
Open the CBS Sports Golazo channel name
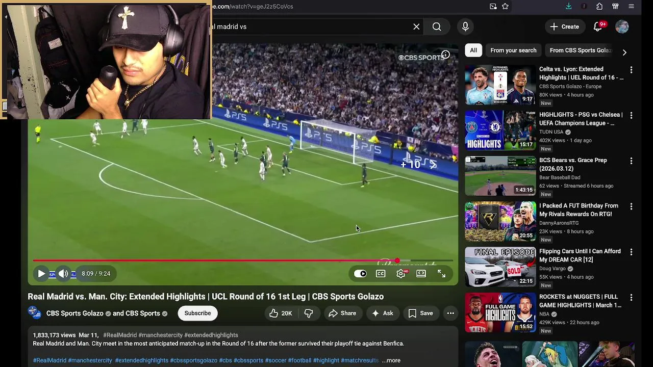click(x=74, y=313)
